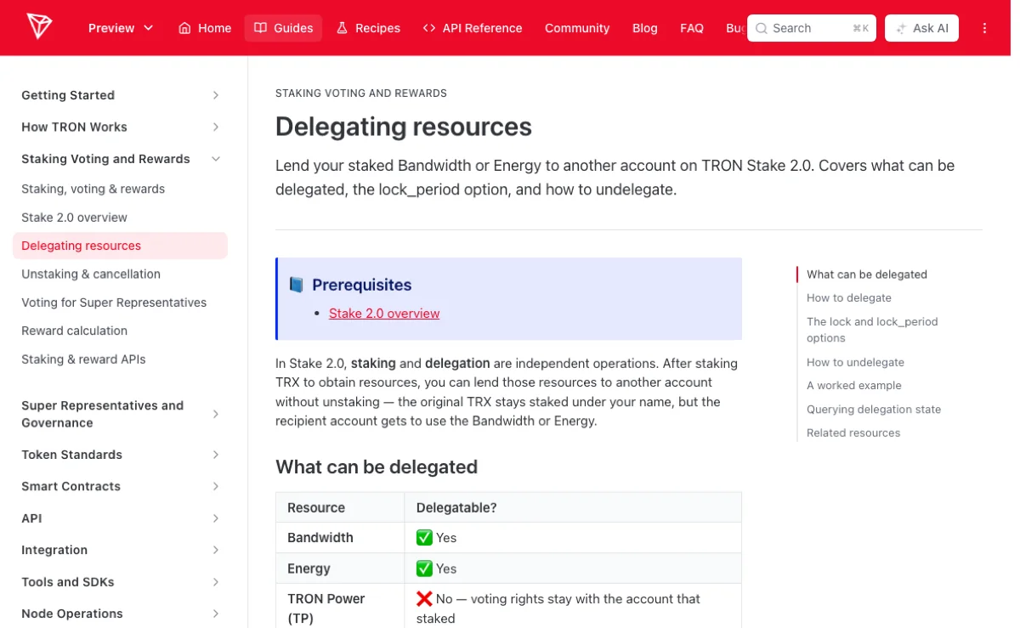Click the What can be delegated heading

(377, 467)
